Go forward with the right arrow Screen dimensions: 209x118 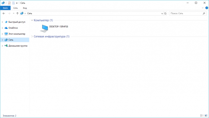pyautogui.click(x=9, y=13)
